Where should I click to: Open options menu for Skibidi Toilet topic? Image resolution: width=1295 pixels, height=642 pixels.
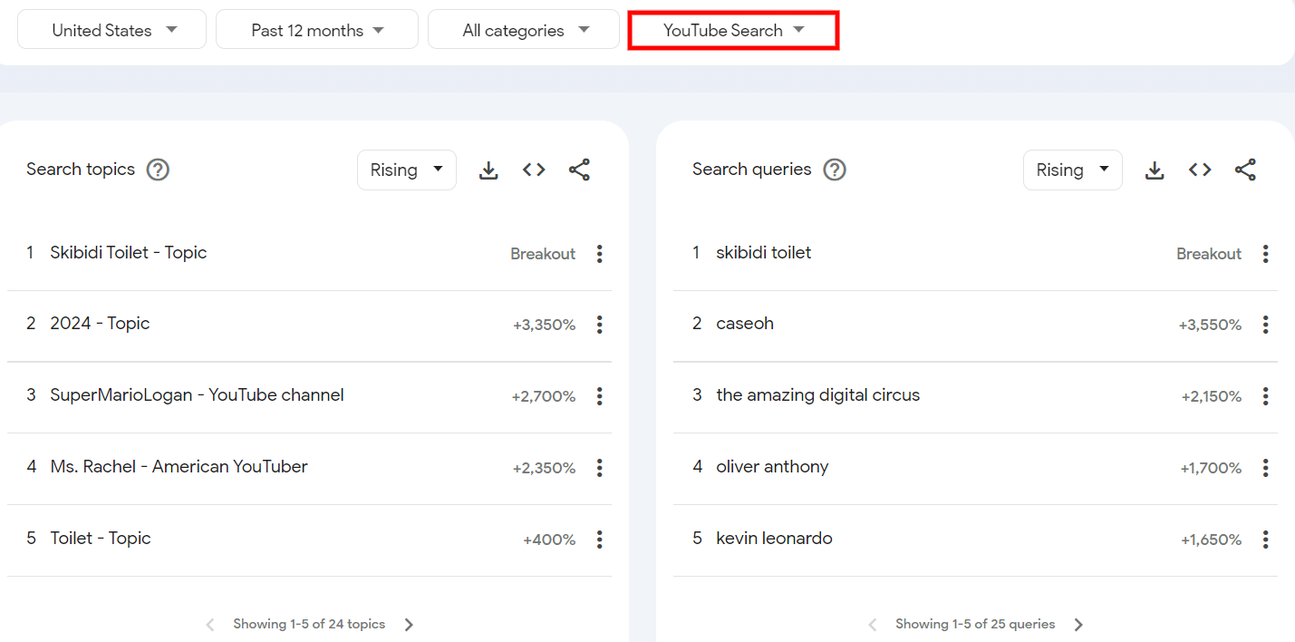599,254
